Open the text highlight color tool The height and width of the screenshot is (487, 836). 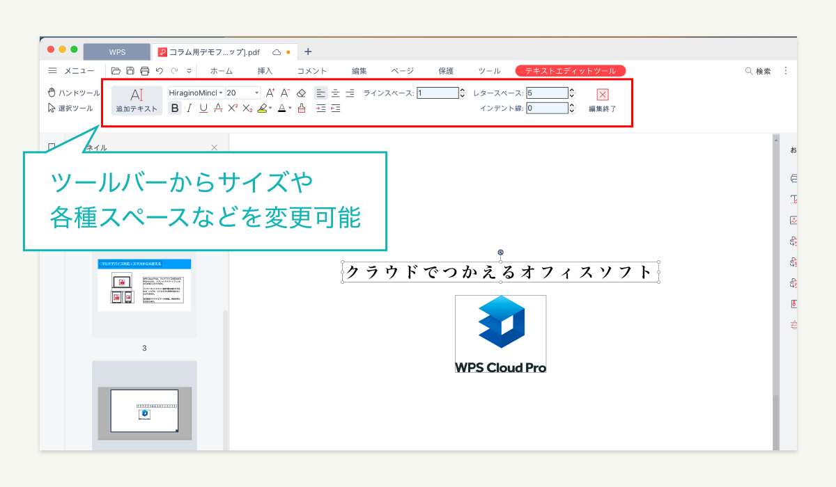coord(263,108)
